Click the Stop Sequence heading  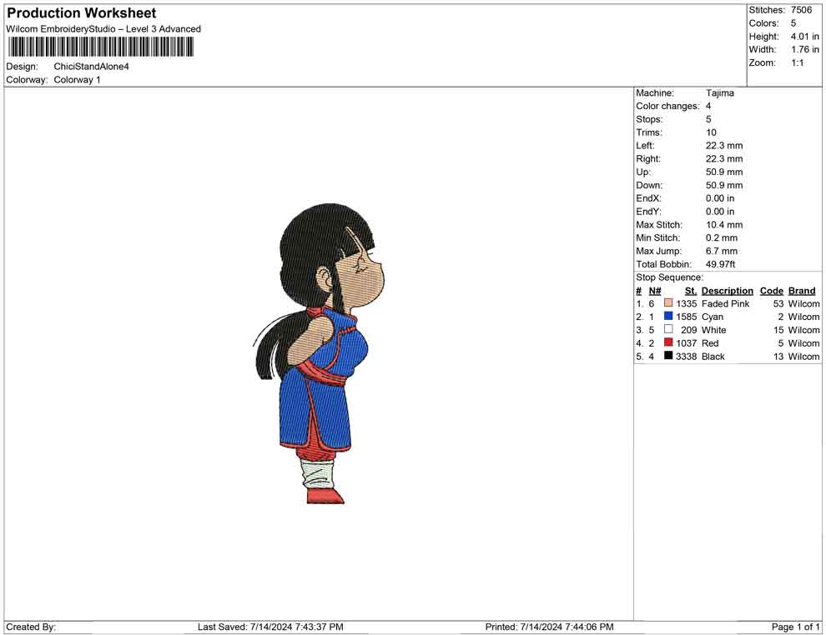click(x=669, y=277)
